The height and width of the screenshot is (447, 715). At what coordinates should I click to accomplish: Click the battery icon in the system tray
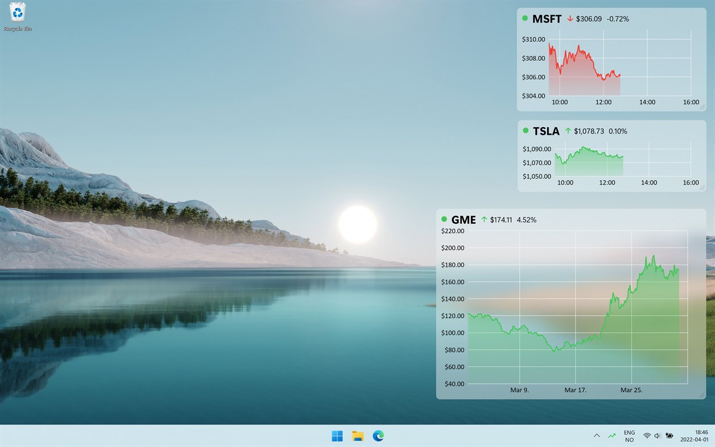(x=668, y=436)
